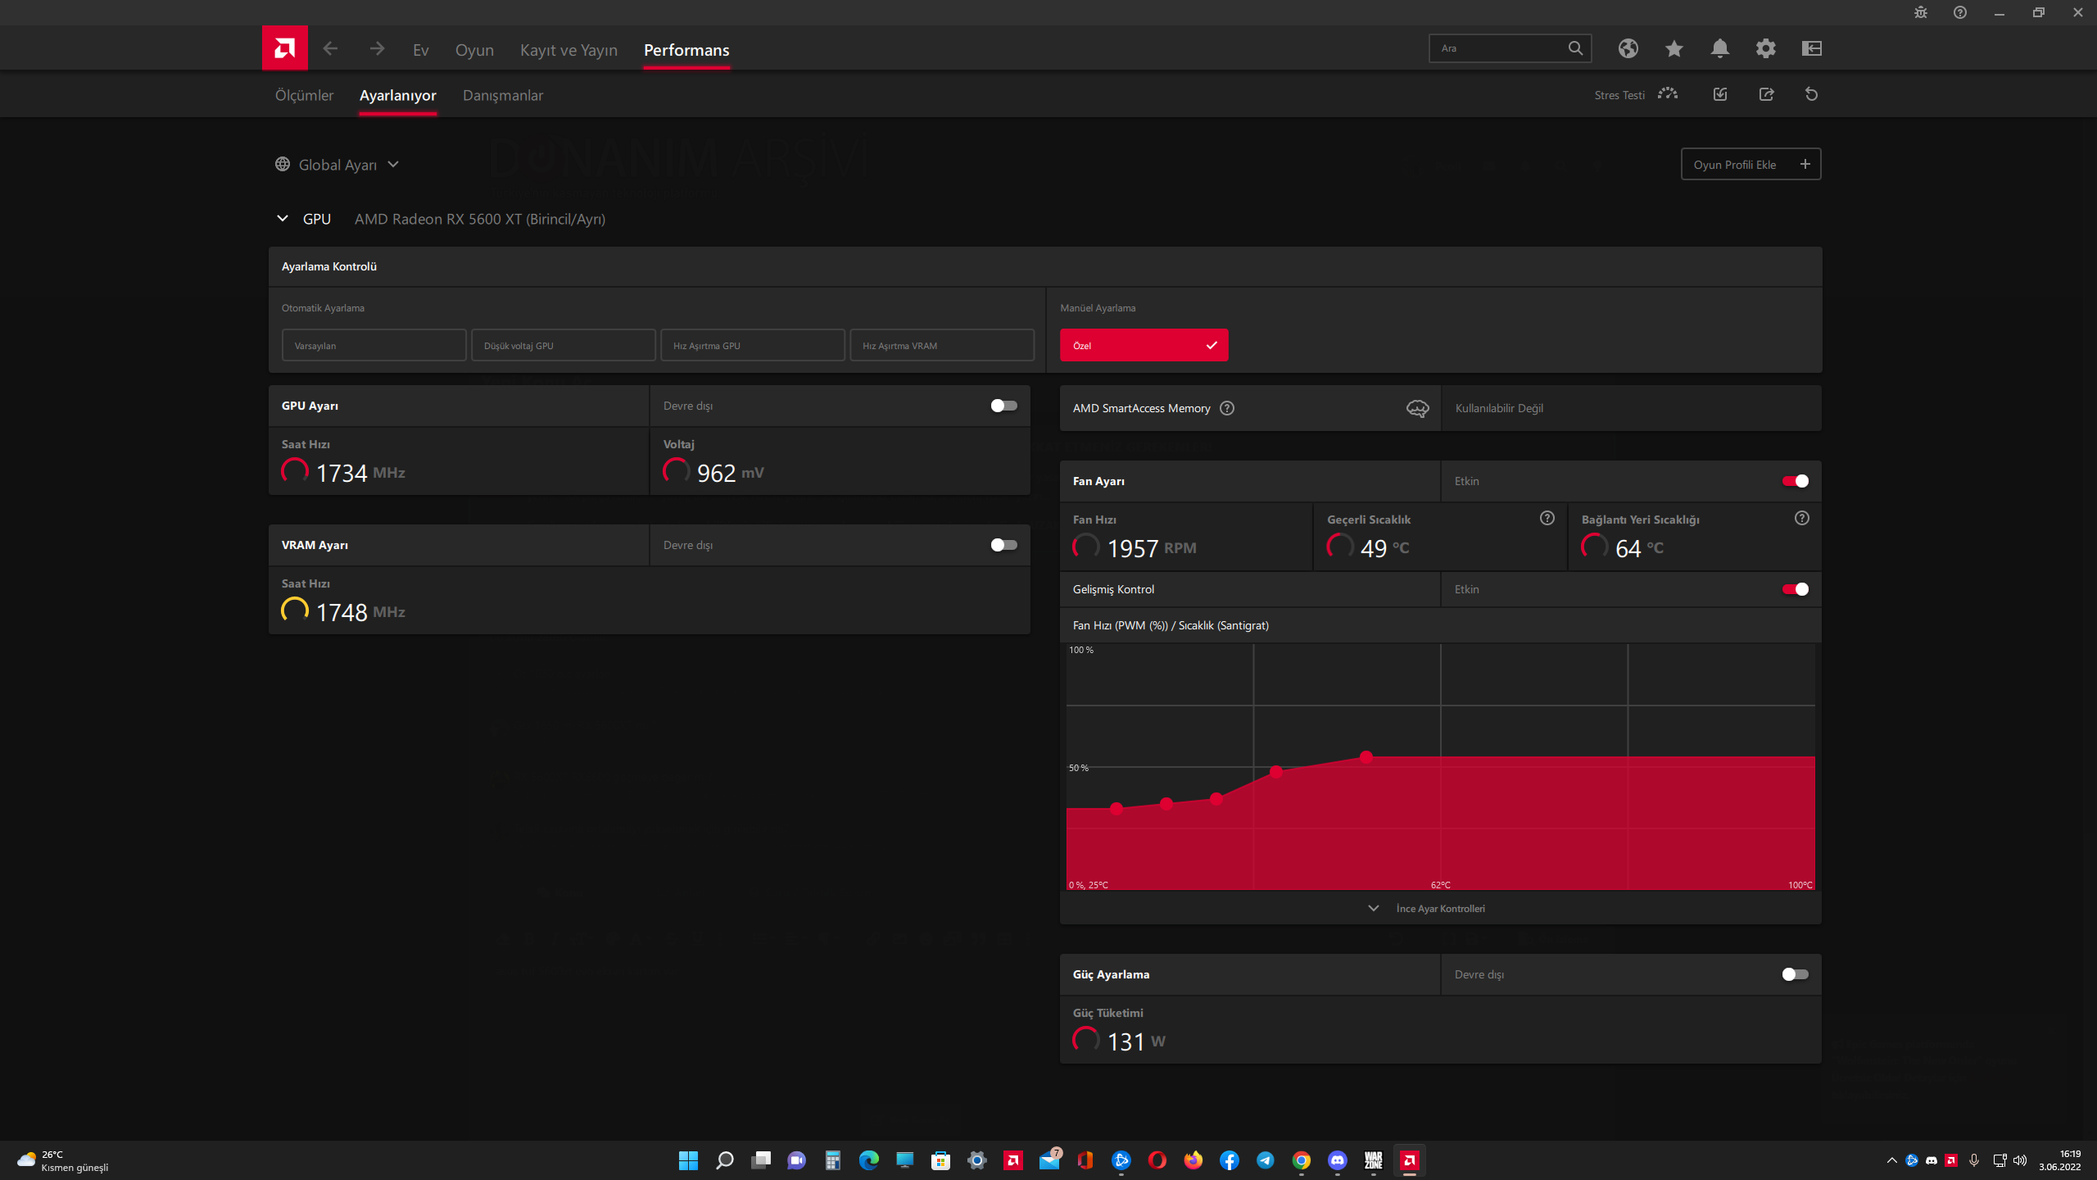The height and width of the screenshot is (1180, 2097).
Task: Expand İnce Ayar Kontrolleri
Action: coord(1440,908)
